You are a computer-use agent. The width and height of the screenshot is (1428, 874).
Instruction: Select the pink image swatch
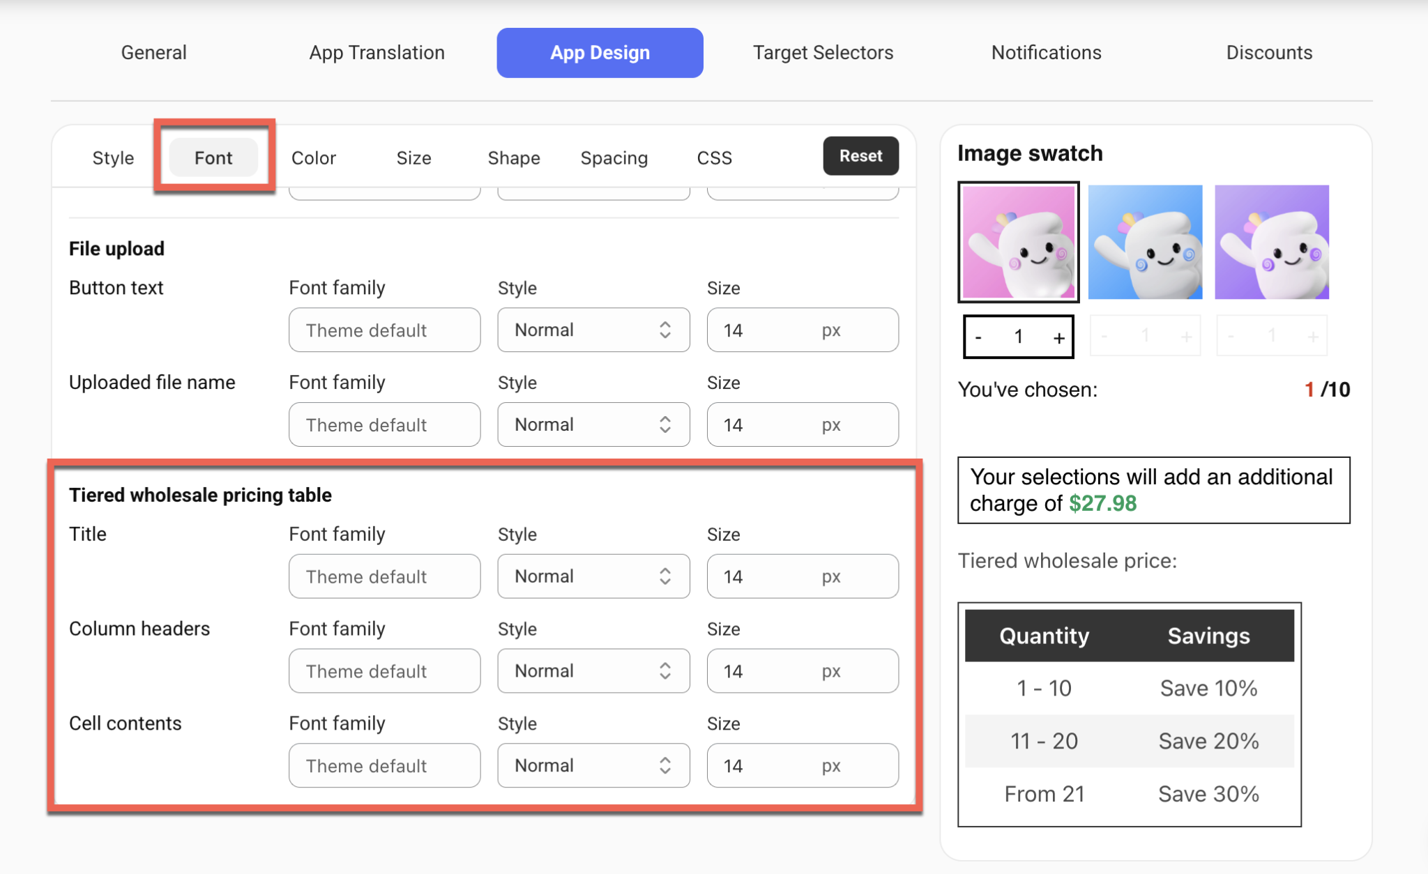point(1017,242)
